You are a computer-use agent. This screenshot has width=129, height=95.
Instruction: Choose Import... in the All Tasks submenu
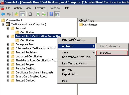pyautogui.click(x=112, y=53)
